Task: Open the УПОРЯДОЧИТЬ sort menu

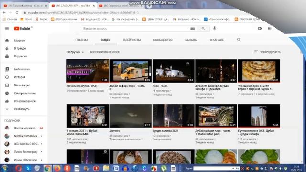Action: click(x=267, y=52)
